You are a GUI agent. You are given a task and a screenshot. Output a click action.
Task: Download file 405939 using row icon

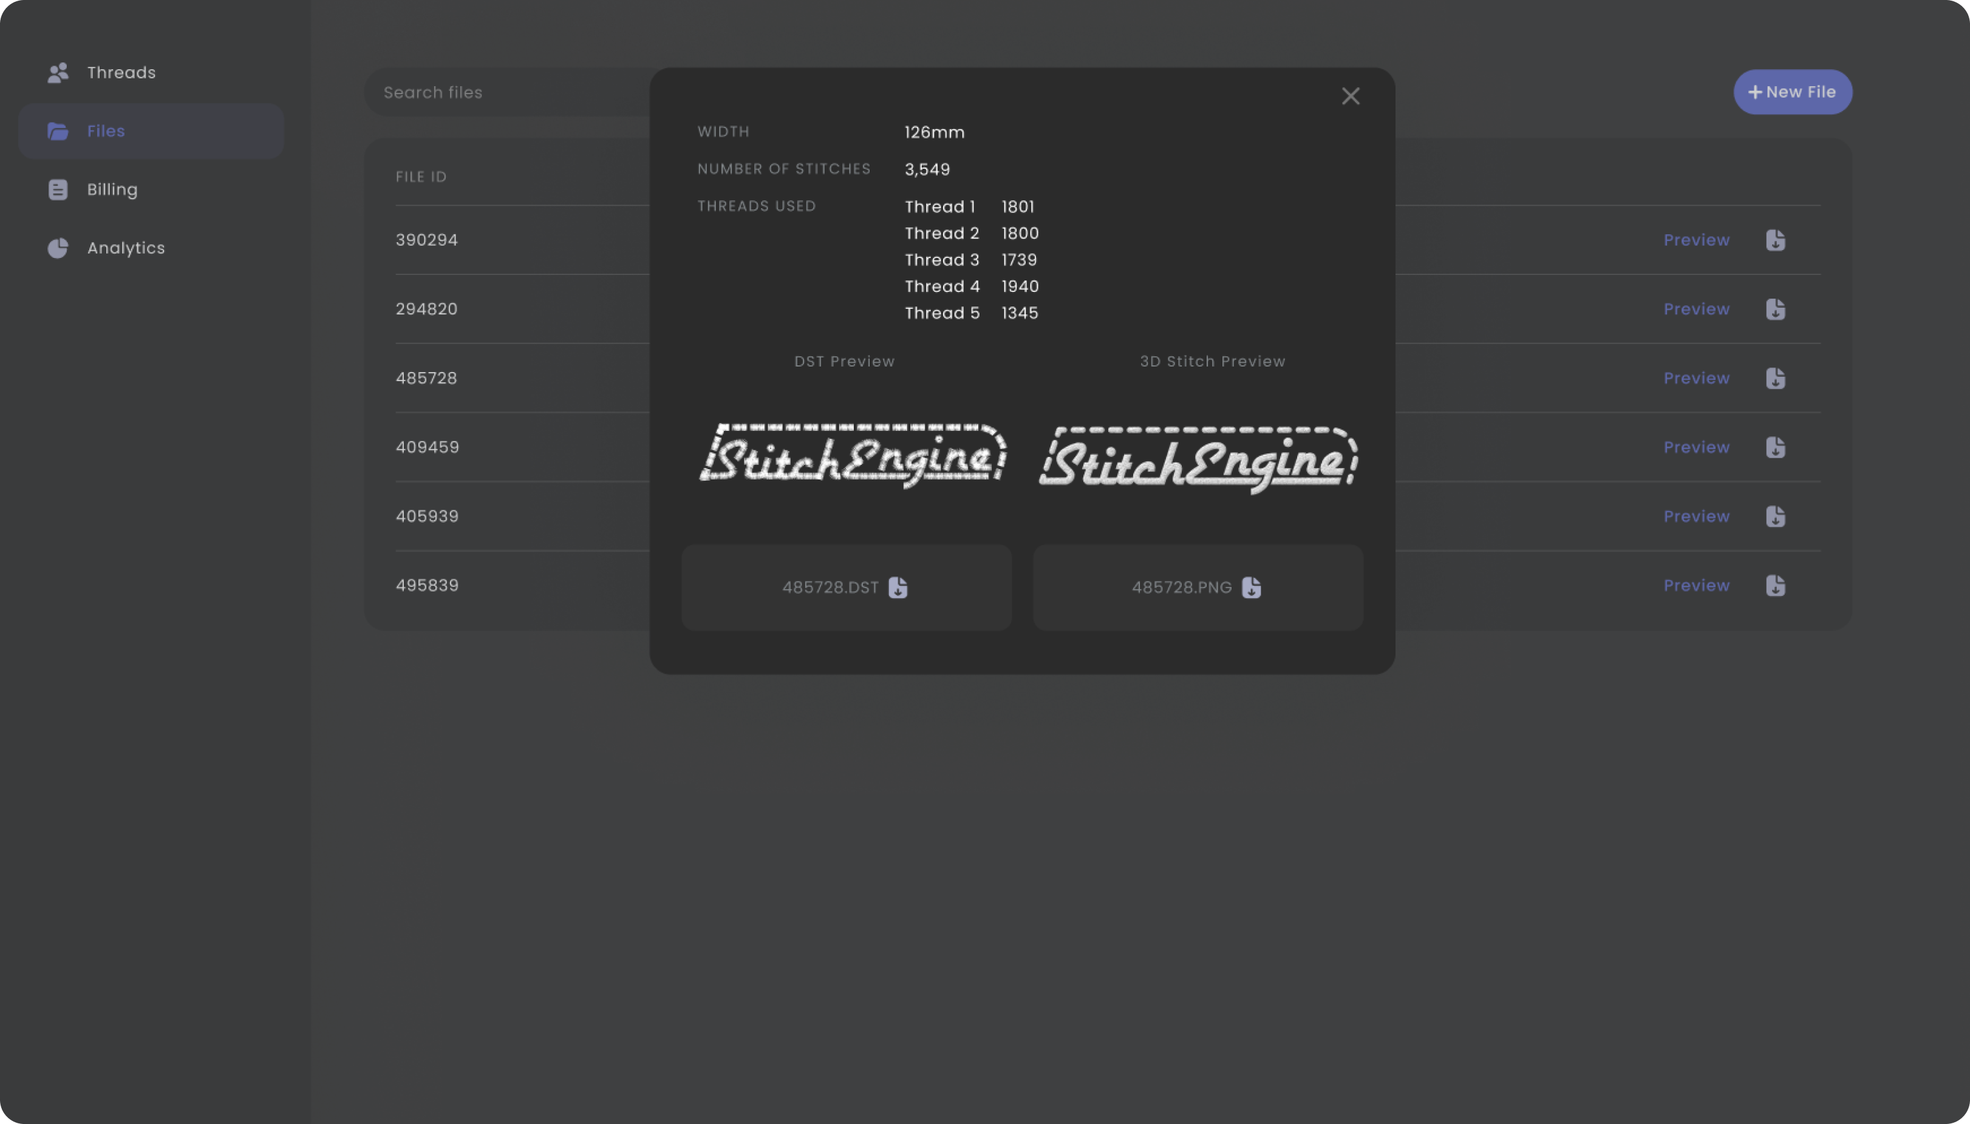click(1774, 516)
